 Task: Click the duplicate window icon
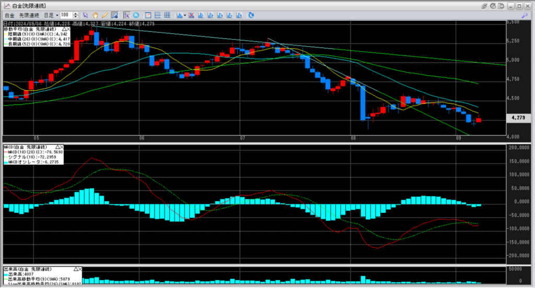pyautogui.click(x=501, y=6)
